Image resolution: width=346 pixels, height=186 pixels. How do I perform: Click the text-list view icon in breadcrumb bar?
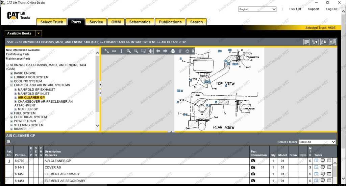tap(306, 42)
